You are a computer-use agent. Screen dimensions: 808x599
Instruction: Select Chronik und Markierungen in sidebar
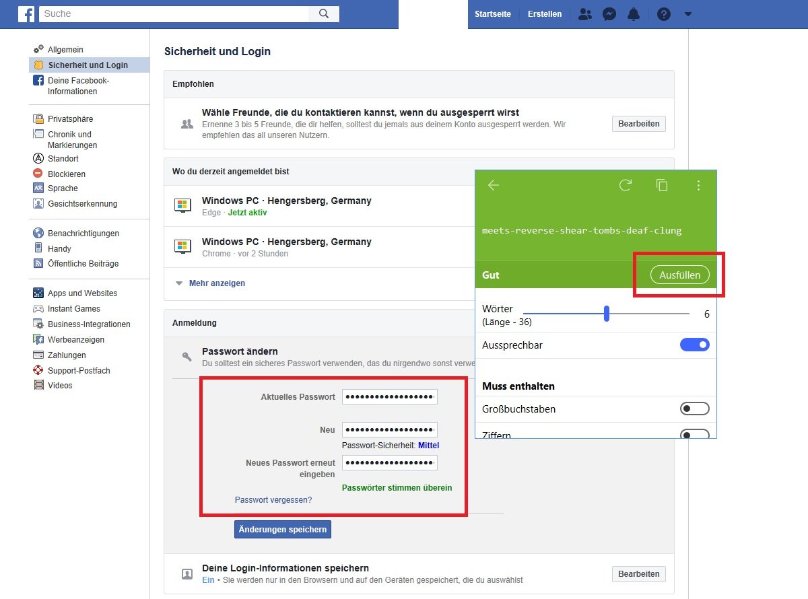[72, 139]
